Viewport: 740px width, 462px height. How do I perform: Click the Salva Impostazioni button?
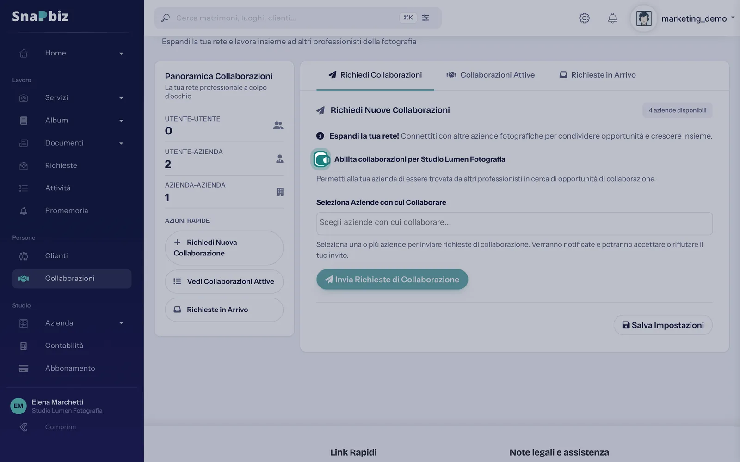point(663,325)
